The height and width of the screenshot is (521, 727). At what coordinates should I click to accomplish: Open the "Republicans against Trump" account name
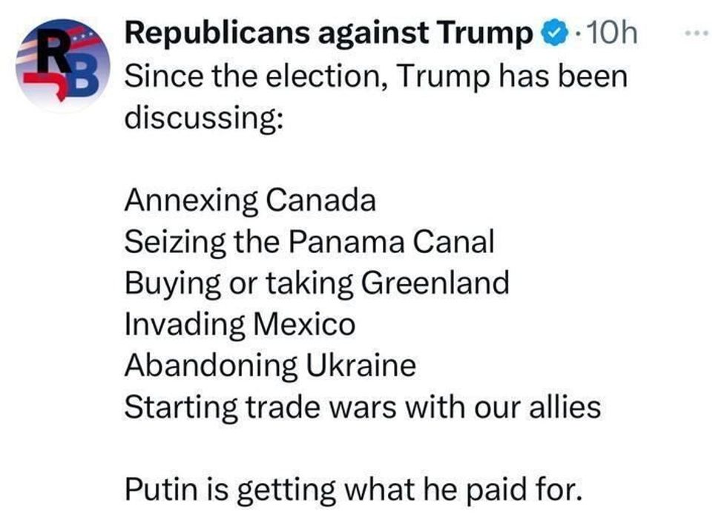(329, 33)
